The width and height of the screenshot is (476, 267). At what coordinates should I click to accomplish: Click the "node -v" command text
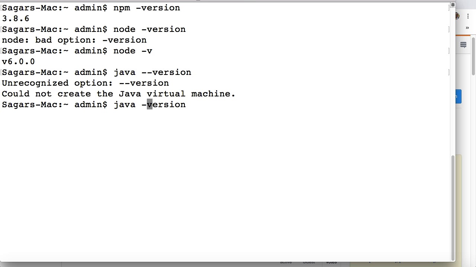[133, 51]
